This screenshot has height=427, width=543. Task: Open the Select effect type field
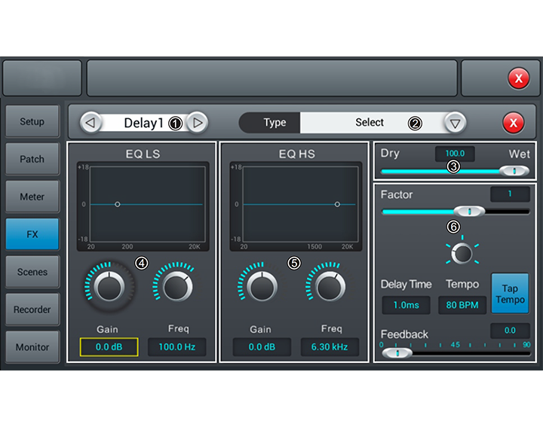pyautogui.click(x=370, y=123)
